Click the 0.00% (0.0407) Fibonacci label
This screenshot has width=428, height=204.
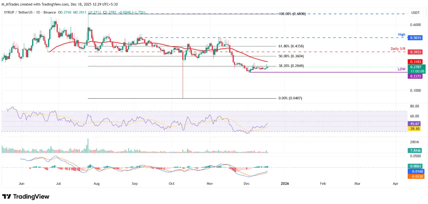tap(290, 98)
